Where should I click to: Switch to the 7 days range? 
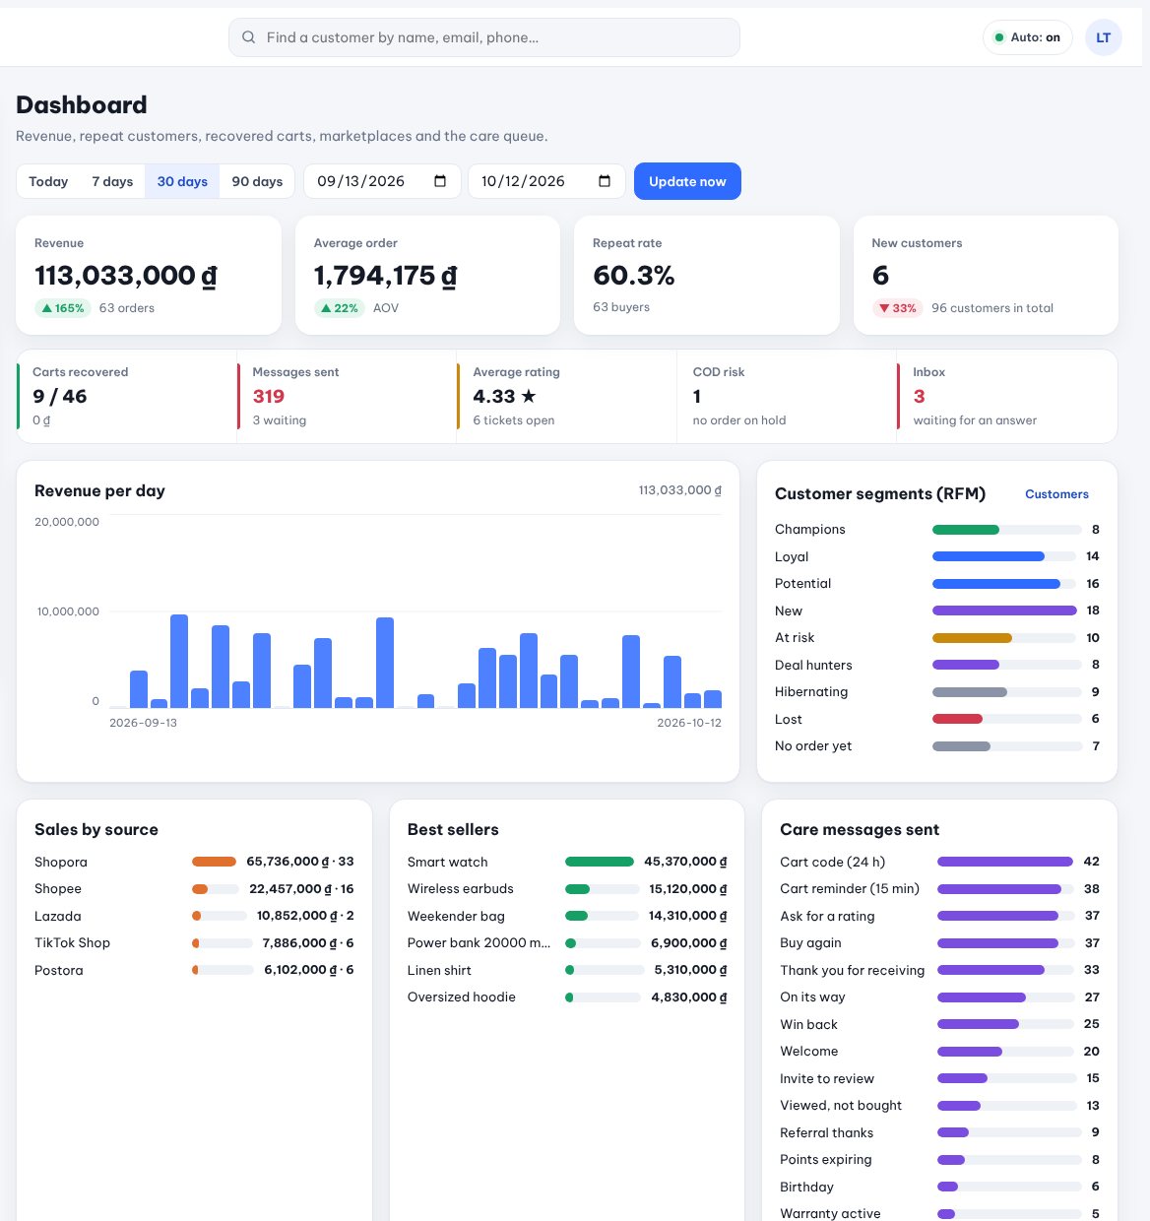click(112, 181)
